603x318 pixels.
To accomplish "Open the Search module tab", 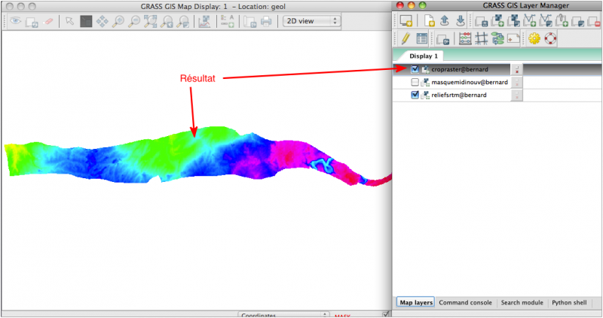I will point(522,302).
